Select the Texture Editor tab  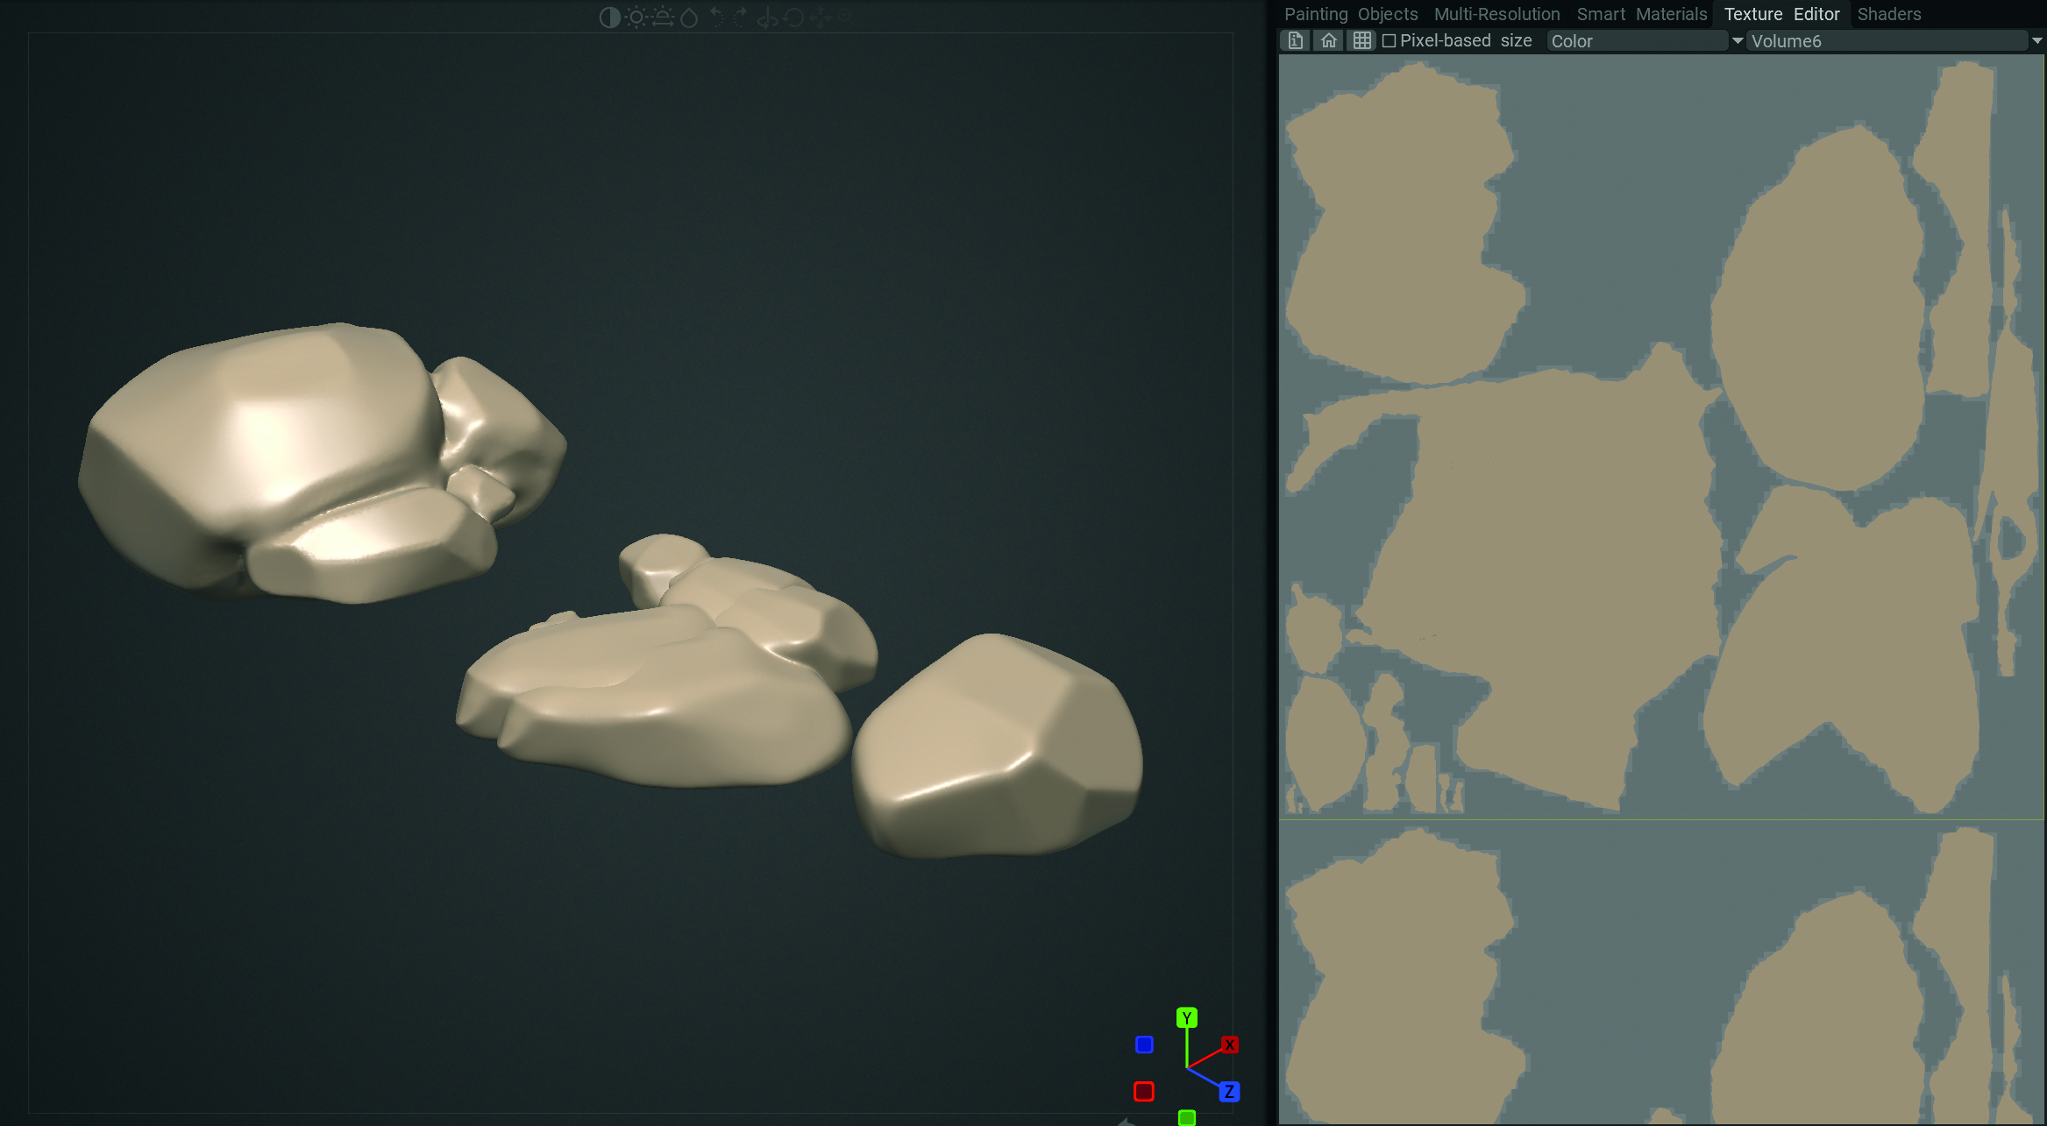coord(1781,14)
